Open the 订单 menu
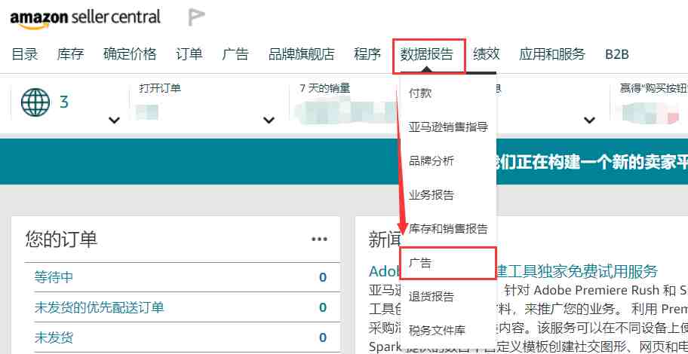The height and width of the screenshot is (354, 688). [189, 54]
